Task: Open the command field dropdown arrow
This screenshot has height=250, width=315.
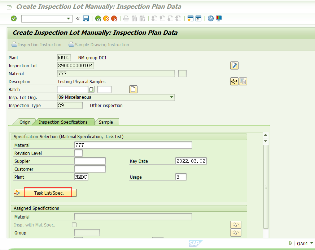Action: (68, 18)
